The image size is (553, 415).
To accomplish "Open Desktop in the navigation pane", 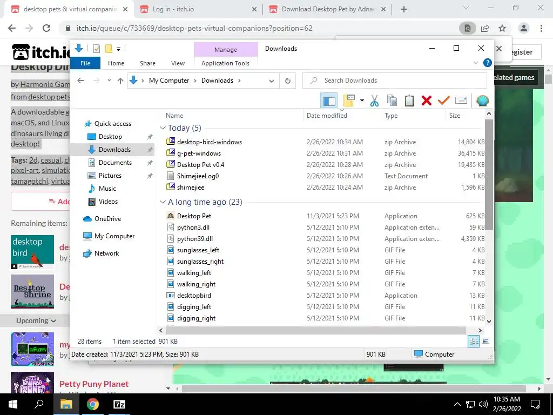I will pyautogui.click(x=110, y=137).
